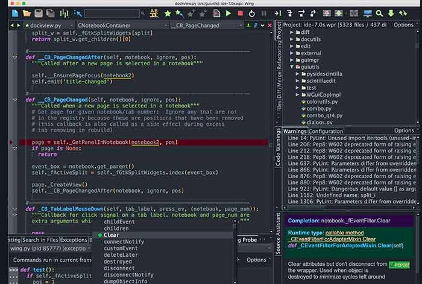Click the toolbar search input field
This screenshot has height=284, width=422.
pyautogui.click(x=112, y=13)
